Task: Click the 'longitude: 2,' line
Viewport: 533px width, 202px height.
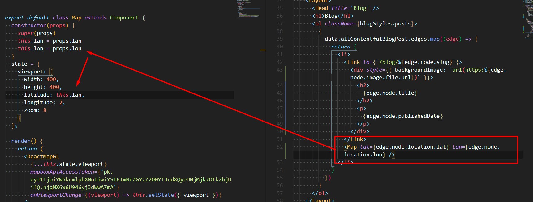Action: [45, 102]
